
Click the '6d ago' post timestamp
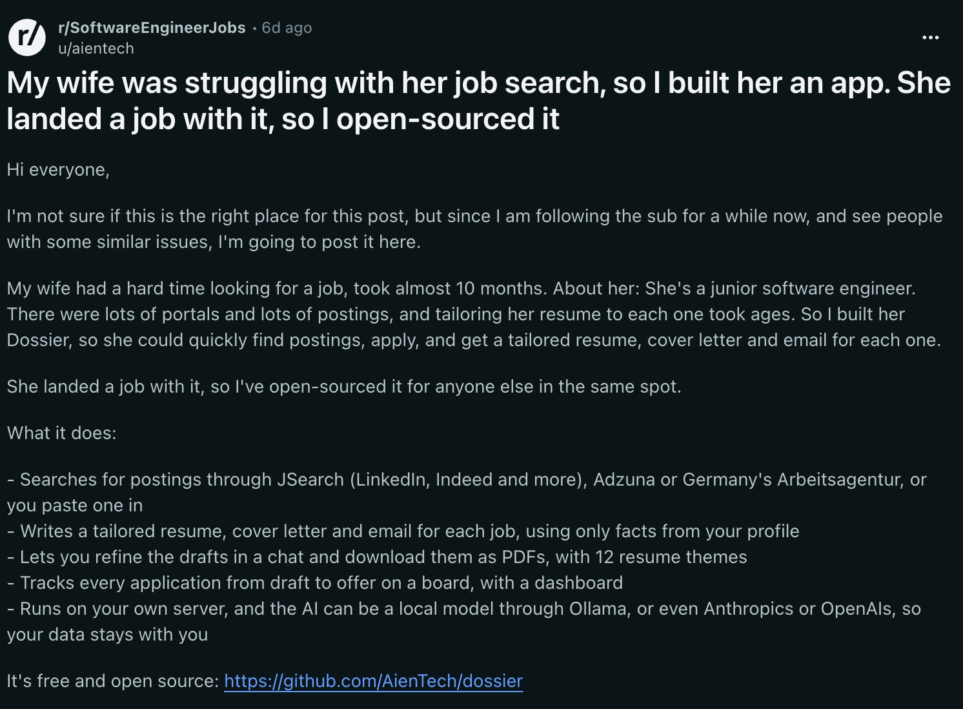point(287,28)
